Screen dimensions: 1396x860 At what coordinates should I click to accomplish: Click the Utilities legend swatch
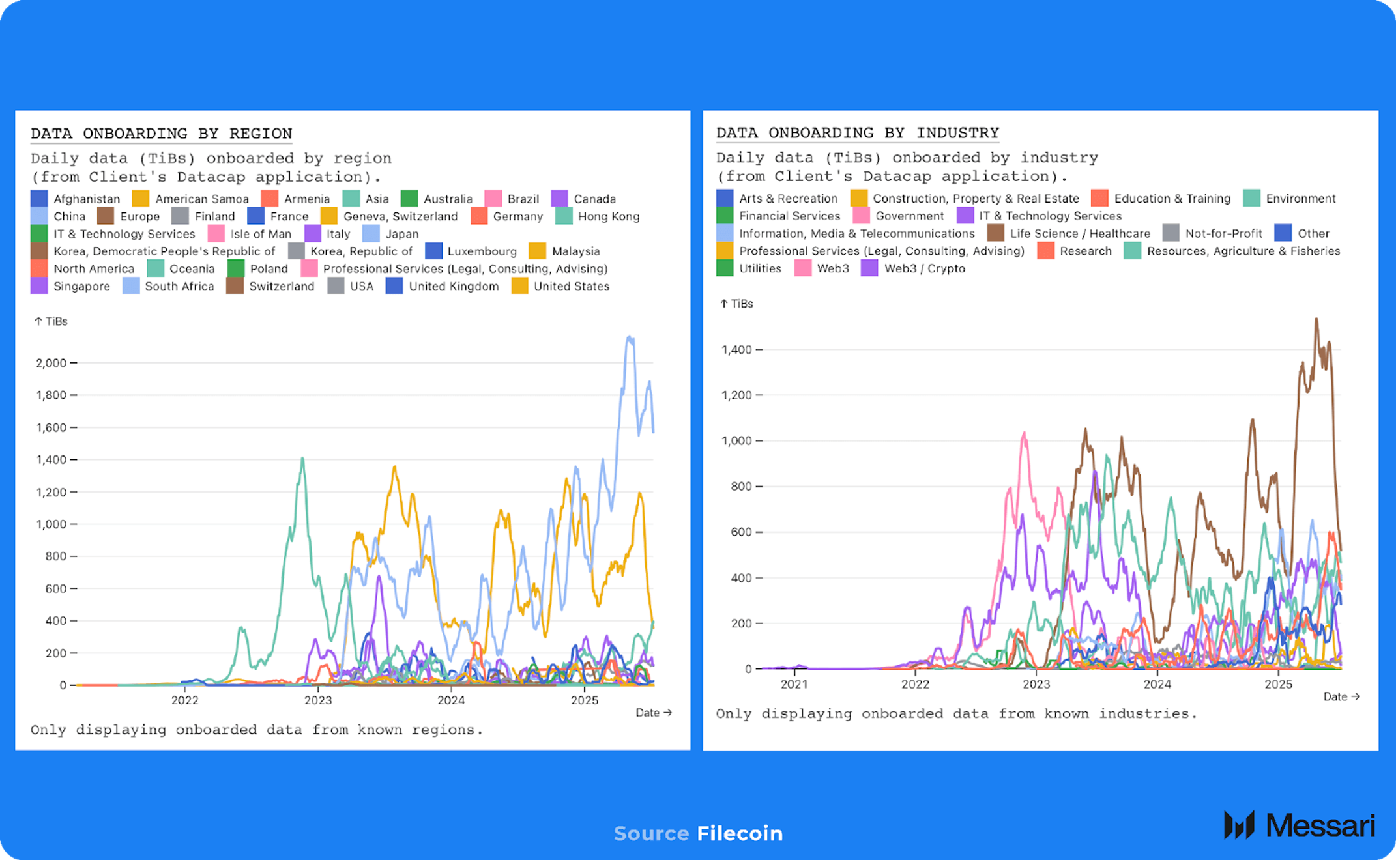click(724, 268)
